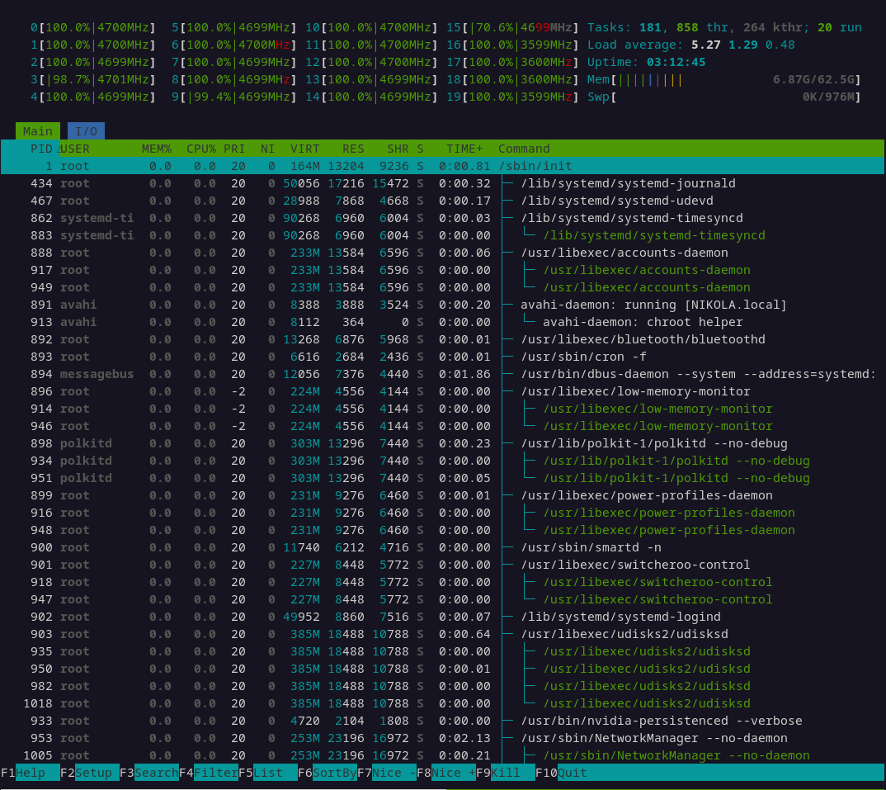Viewport: 886px width, 790px height.
Task: Select PID 862 systemd-timesyncd row
Action: (442, 218)
